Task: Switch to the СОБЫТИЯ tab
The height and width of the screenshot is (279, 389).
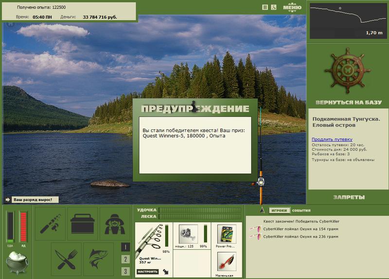Action: coord(301,210)
